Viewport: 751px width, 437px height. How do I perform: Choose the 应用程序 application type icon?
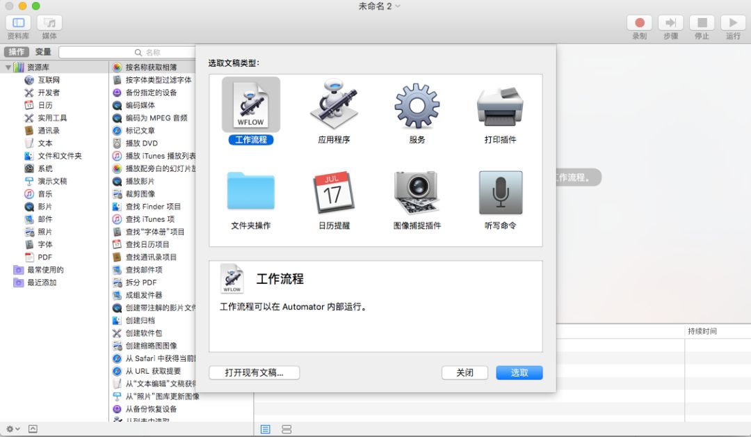click(334, 105)
